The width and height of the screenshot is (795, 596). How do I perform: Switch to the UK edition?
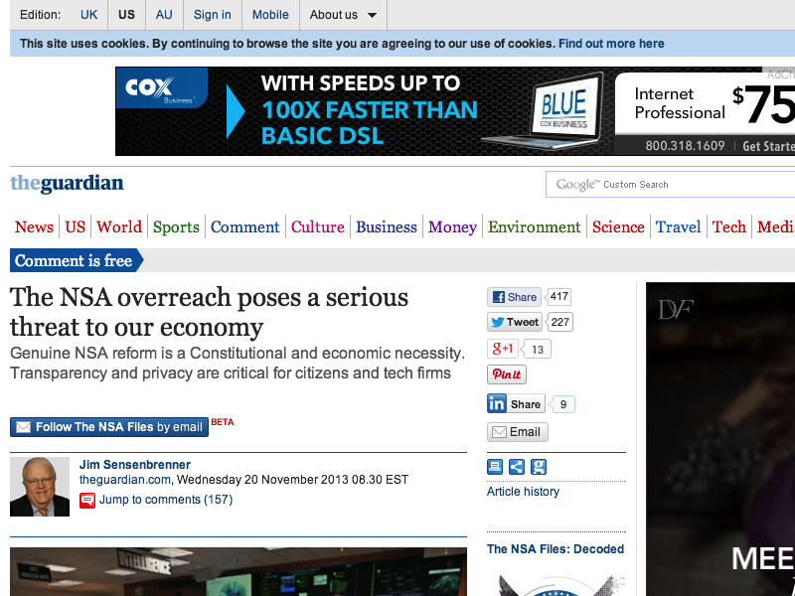88,15
